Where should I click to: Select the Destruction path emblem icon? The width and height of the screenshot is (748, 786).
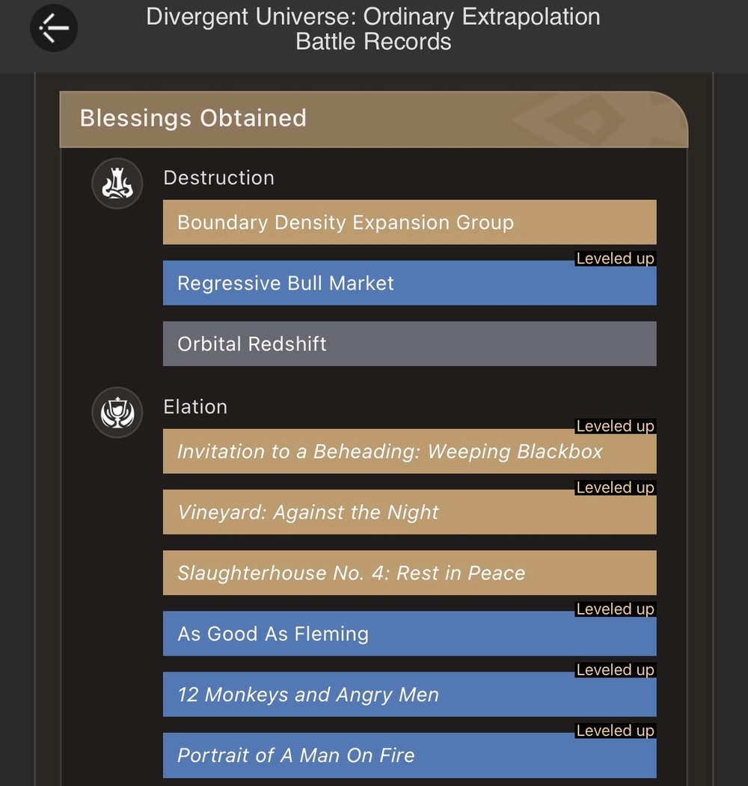pyautogui.click(x=117, y=183)
